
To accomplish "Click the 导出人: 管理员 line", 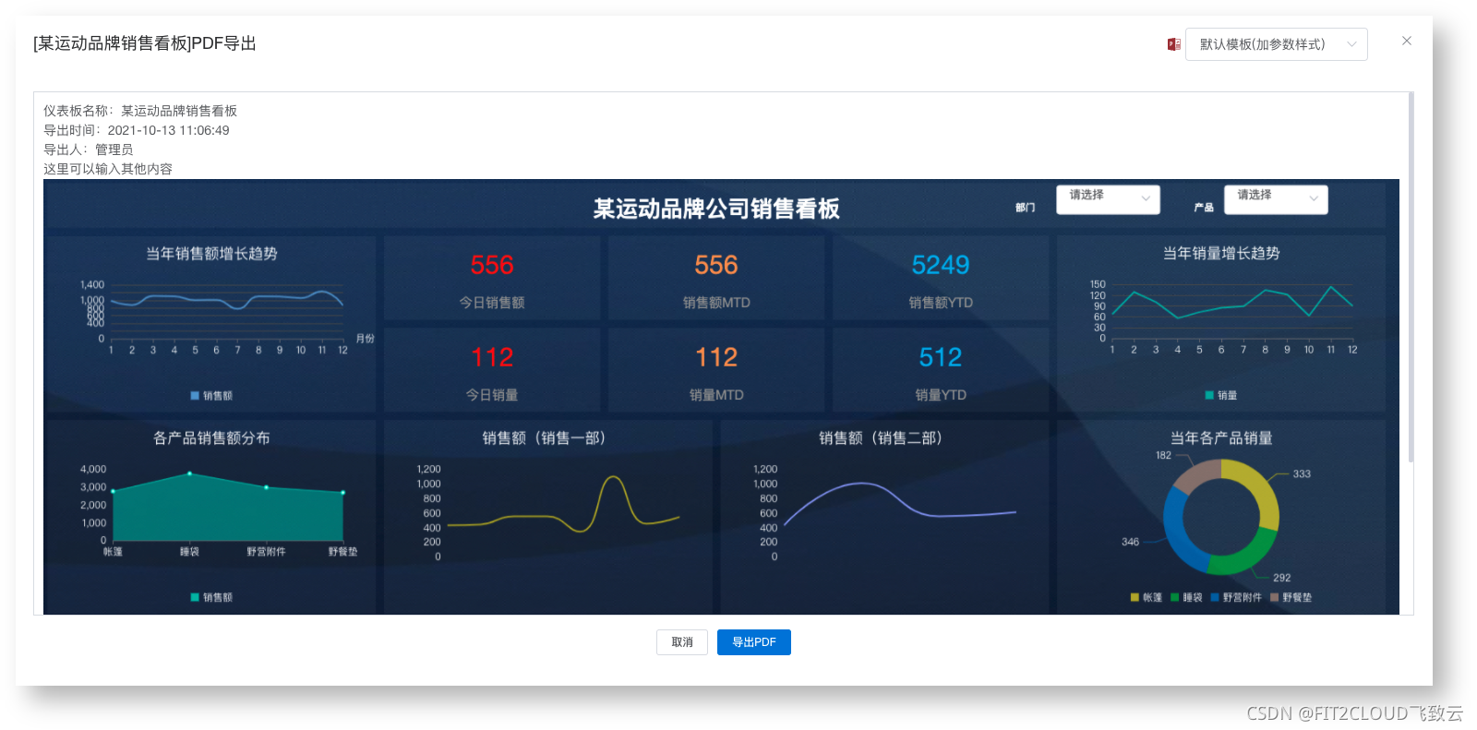I will click(x=89, y=150).
